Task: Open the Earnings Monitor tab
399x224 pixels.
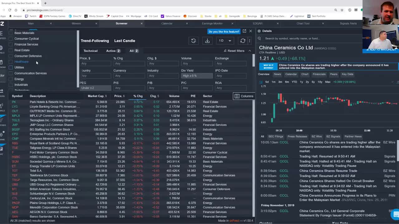Action: 212,23
